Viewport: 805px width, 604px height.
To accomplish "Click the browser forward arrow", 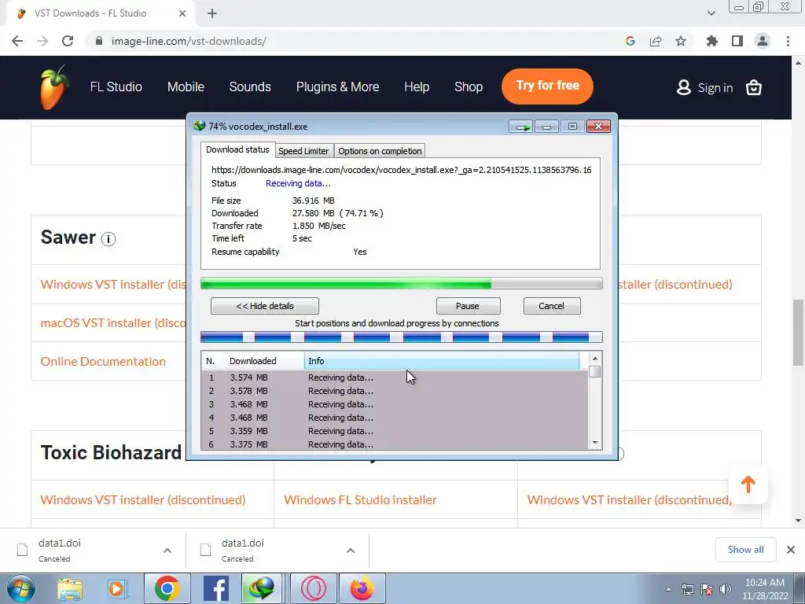I will coord(42,41).
